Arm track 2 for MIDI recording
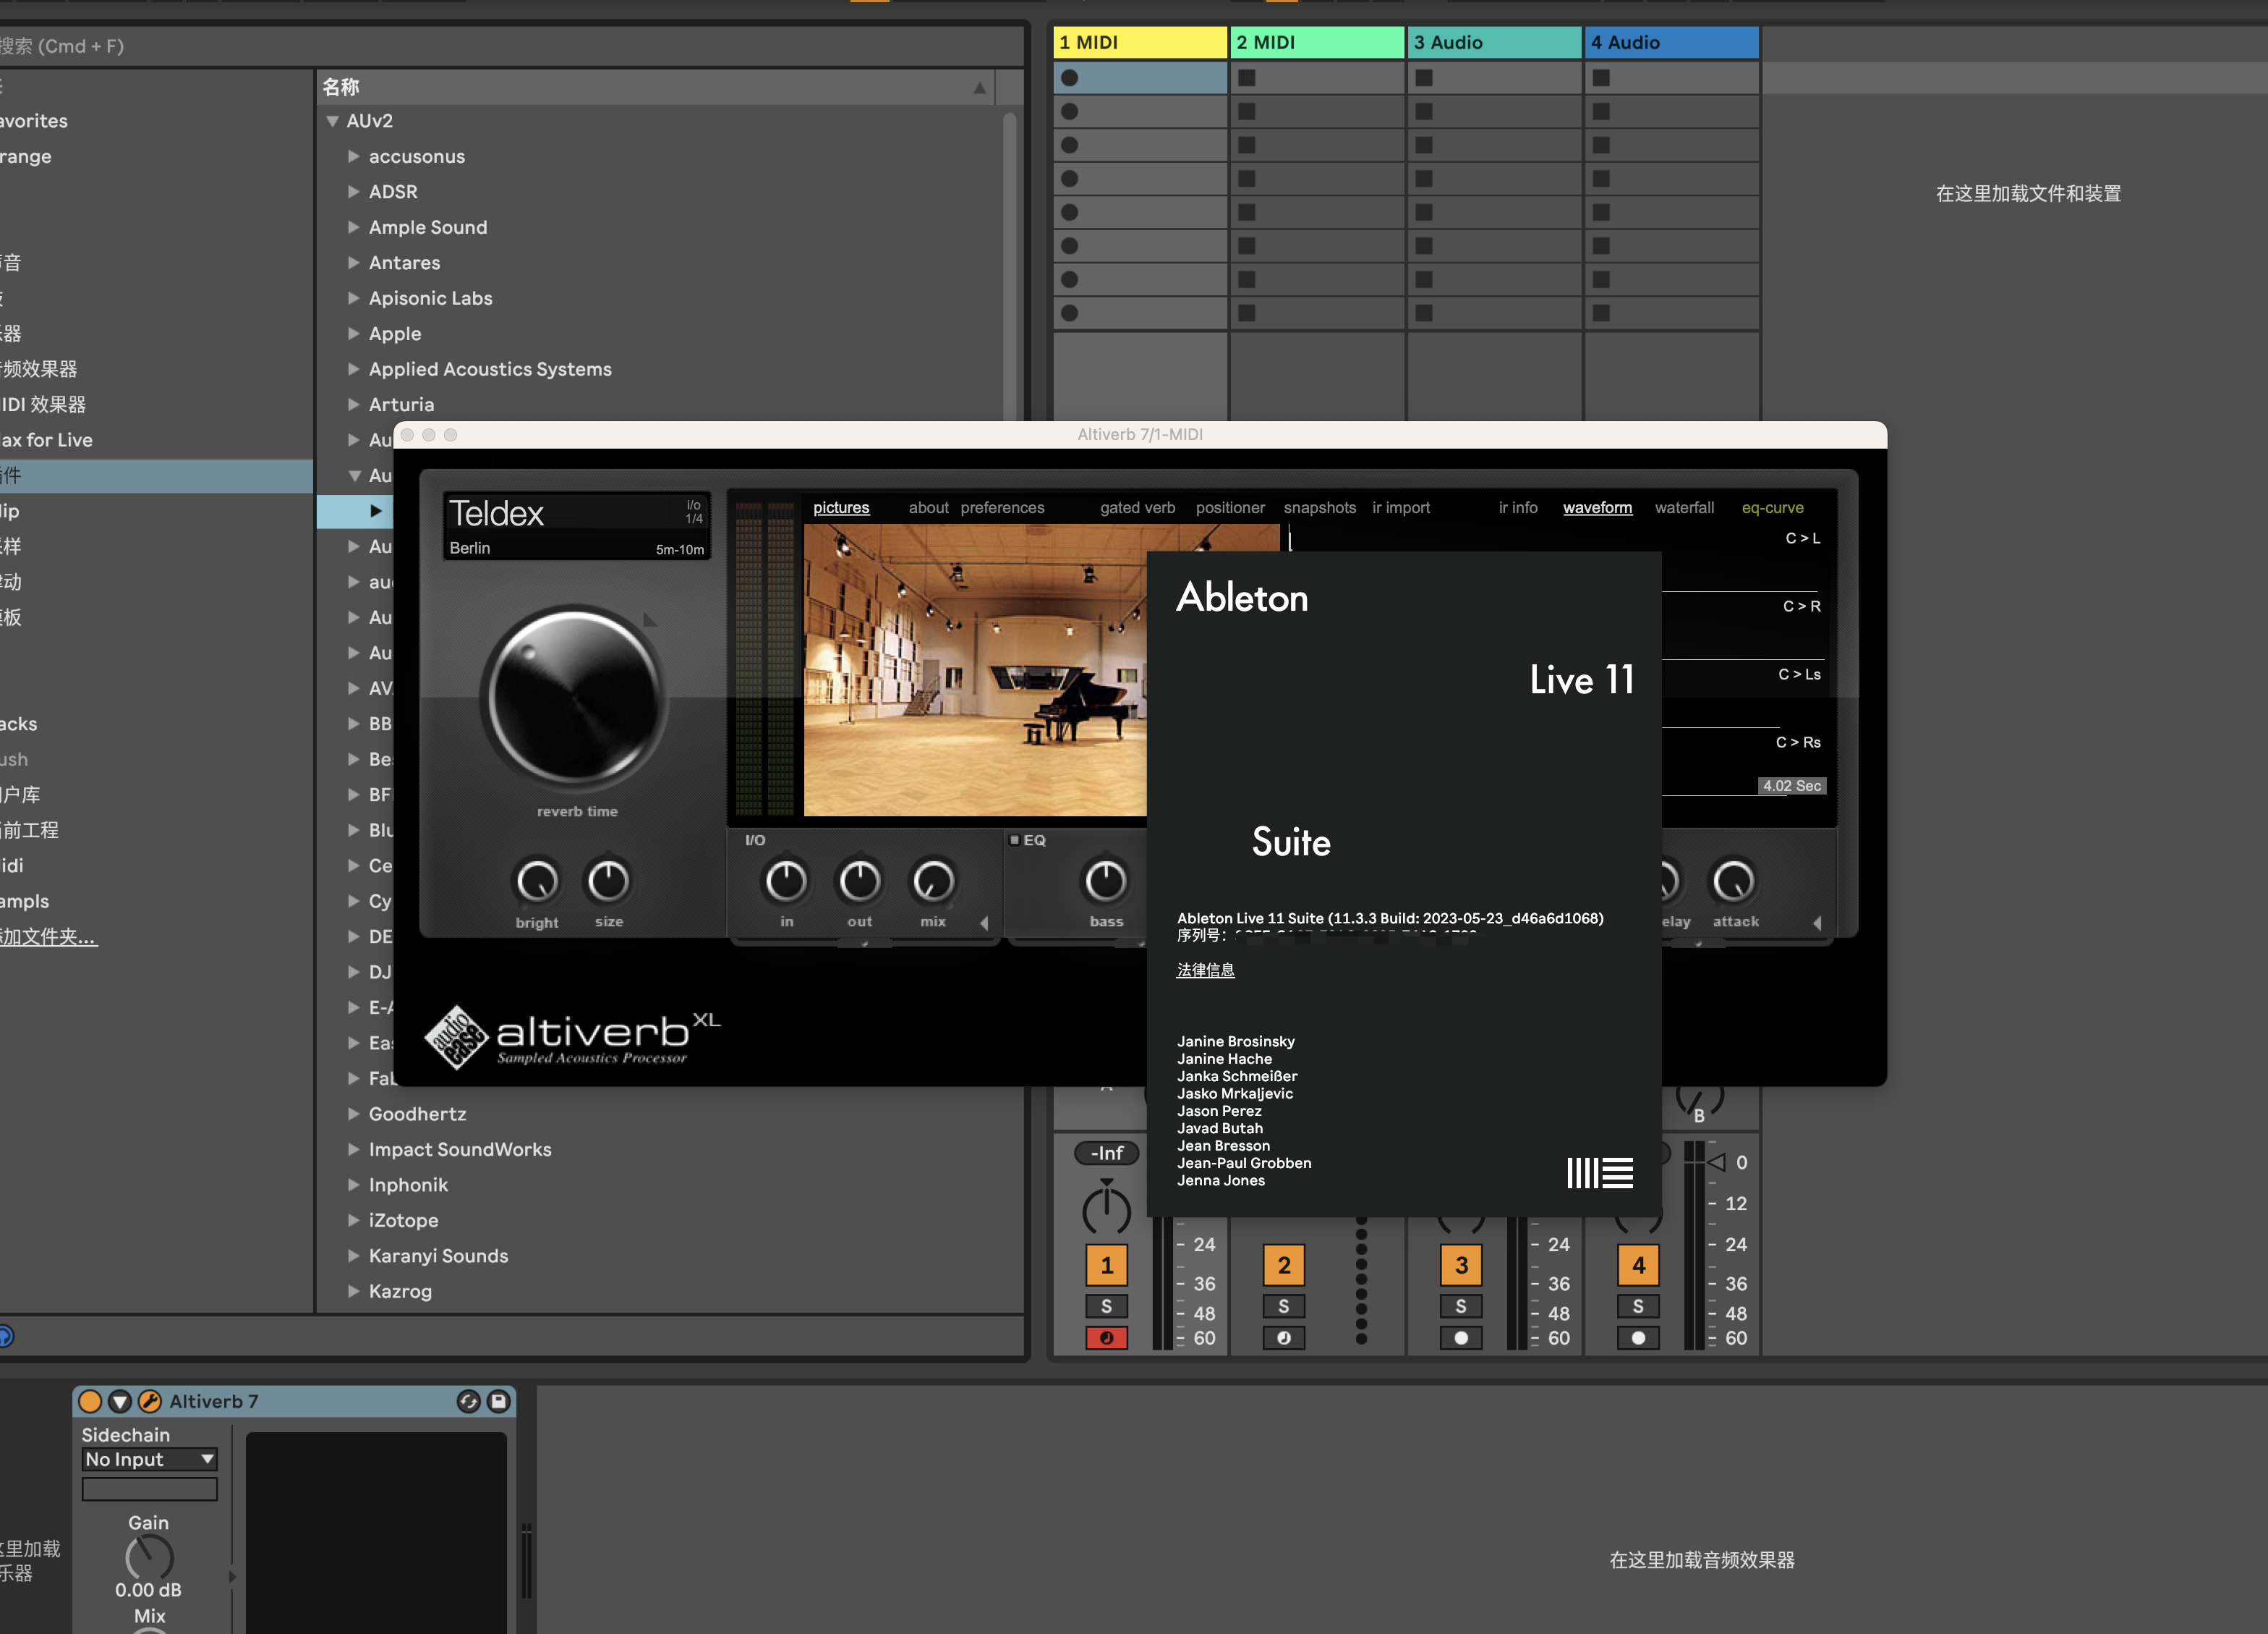 point(1284,1338)
